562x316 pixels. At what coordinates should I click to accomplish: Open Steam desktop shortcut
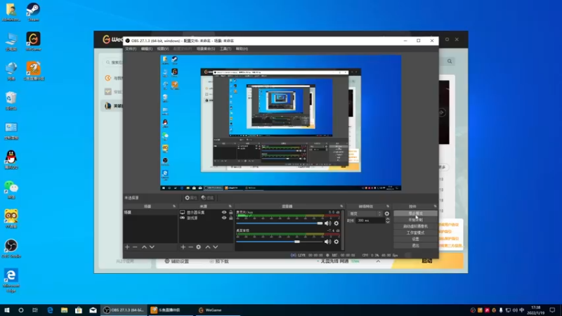pyautogui.click(x=33, y=12)
